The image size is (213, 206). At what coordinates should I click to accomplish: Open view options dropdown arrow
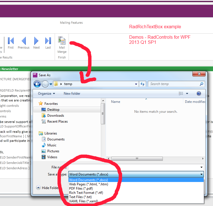pos(187,94)
